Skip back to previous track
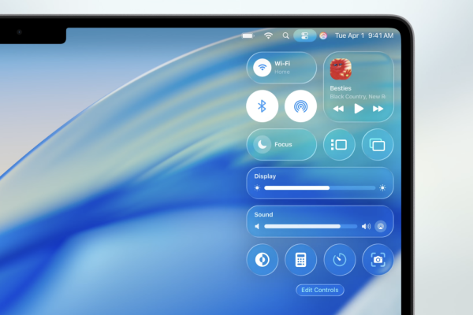The height and width of the screenshot is (315, 473). (338, 109)
